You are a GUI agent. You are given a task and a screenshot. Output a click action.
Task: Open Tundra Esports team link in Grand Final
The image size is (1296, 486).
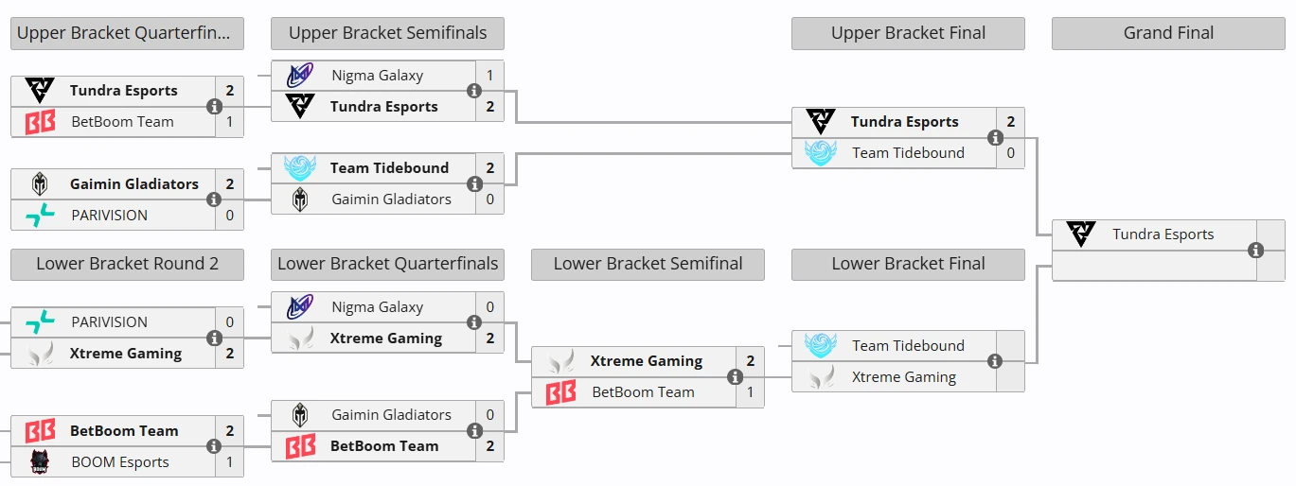pos(1163,234)
